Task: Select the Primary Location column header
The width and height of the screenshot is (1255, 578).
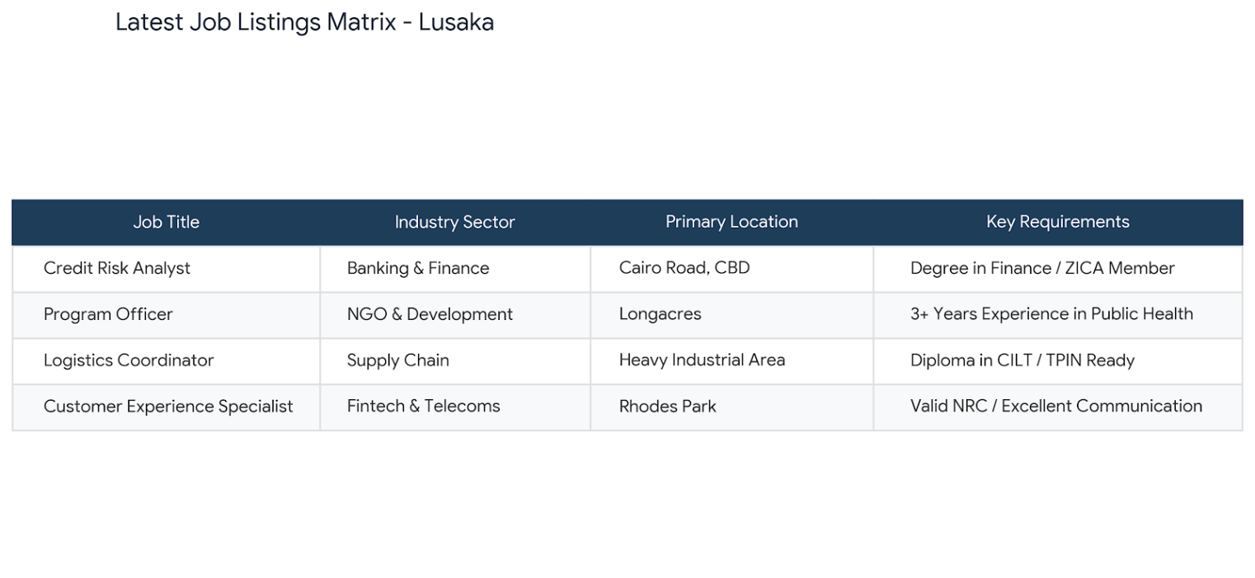Action: [x=732, y=222]
